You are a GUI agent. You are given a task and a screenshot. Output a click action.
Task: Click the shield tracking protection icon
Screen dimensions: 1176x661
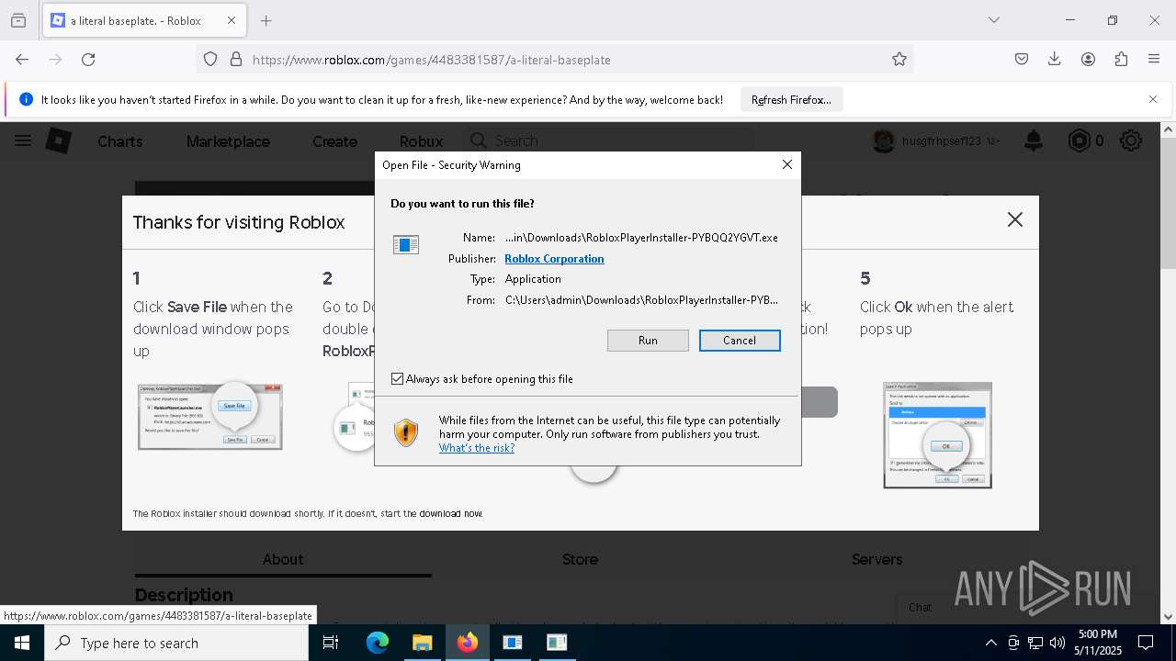click(210, 60)
